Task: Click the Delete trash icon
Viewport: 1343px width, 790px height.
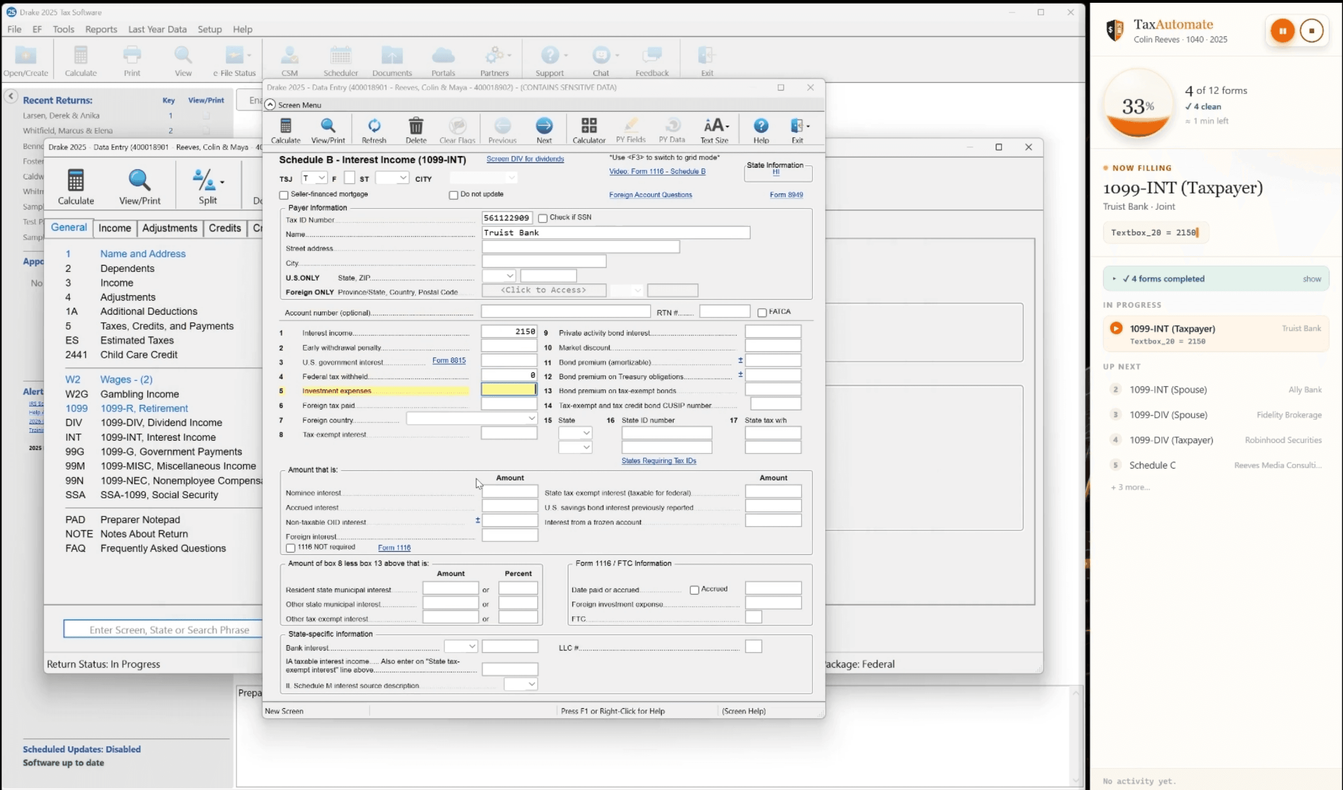Action: click(x=416, y=131)
